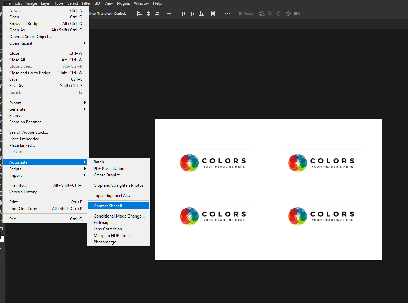Open the three-dots more align options
Image resolution: width=408 pixels, height=303 pixels.
(228, 14)
